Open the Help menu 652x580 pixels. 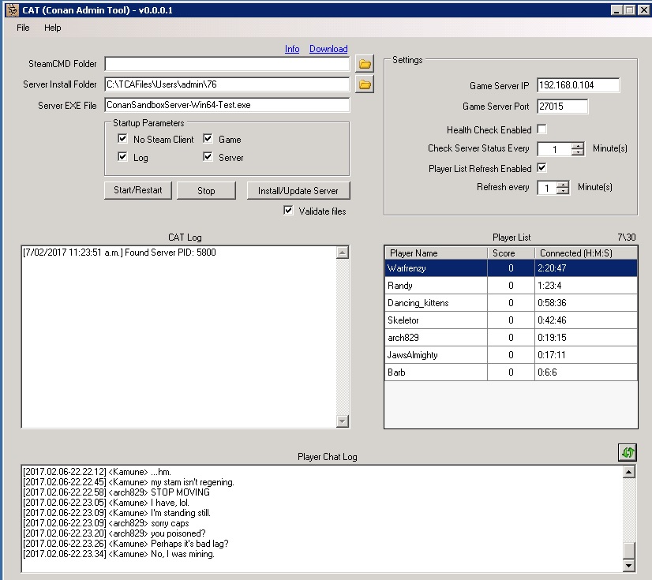coord(52,28)
